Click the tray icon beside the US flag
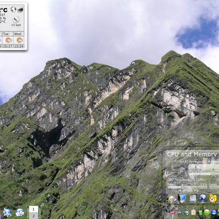The height and width of the screenshot is (219, 219). (x=180, y=212)
